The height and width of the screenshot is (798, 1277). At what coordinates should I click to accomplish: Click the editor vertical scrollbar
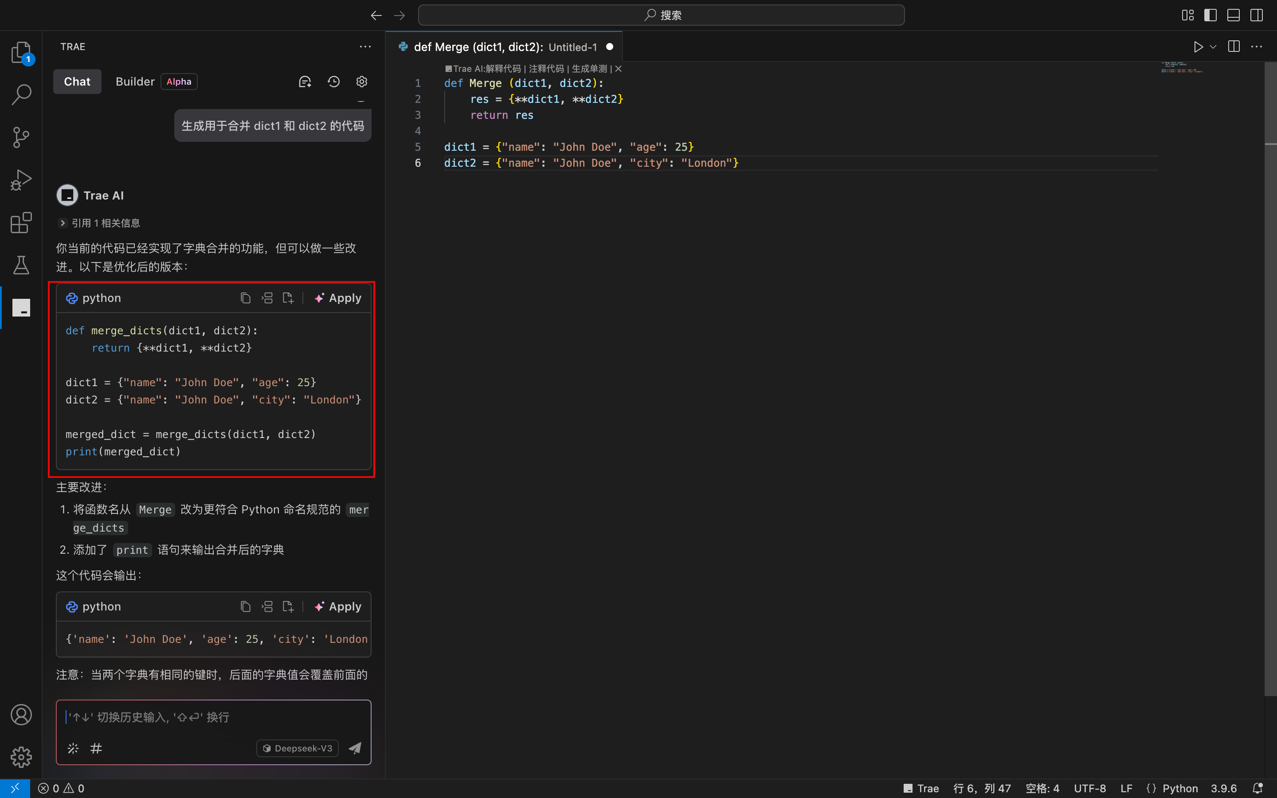click(1270, 380)
